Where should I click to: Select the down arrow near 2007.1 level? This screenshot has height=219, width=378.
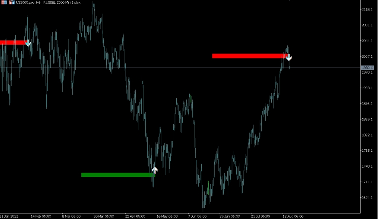point(289,57)
